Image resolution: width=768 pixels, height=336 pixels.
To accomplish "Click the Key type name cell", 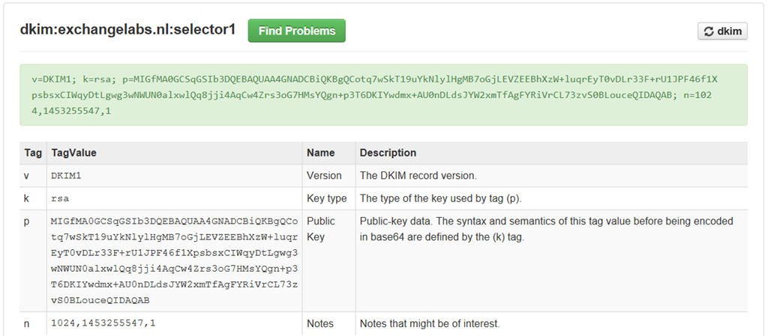I will 327,198.
